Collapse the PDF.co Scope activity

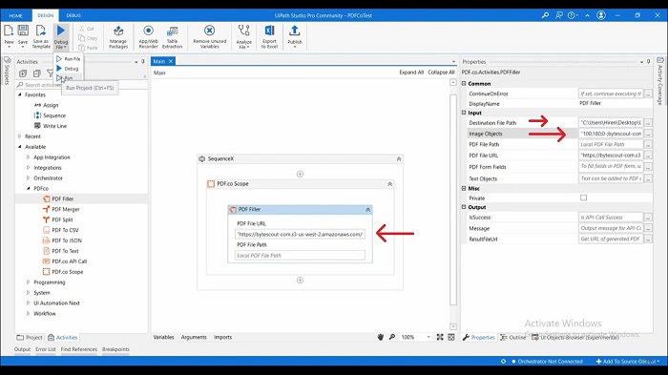pos(389,184)
